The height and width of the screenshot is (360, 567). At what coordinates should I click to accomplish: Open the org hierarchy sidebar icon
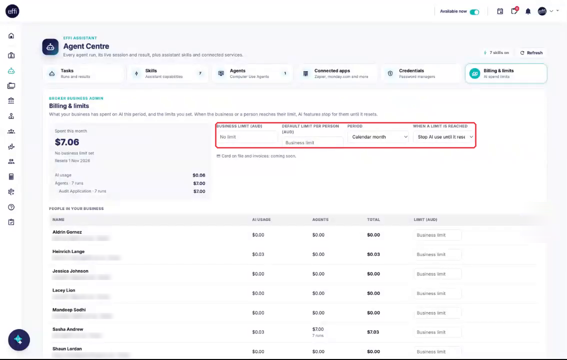pyautogui.click(x=11, y=116)
